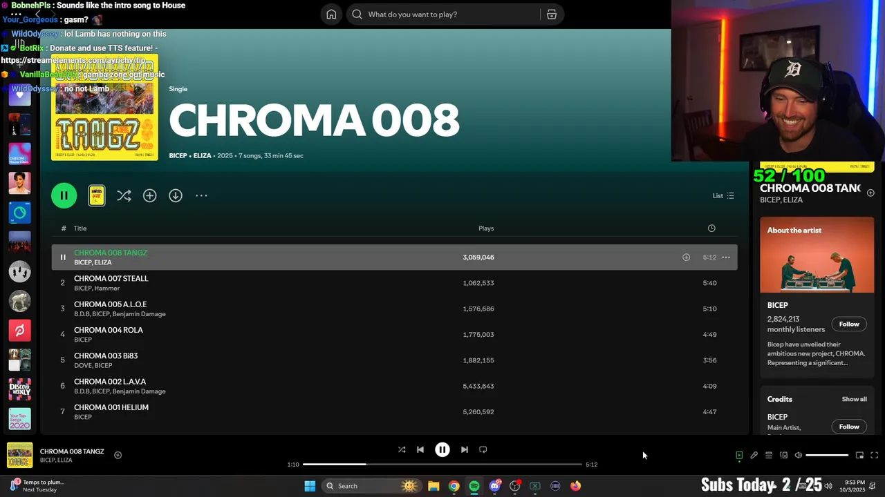885x497 pixels.
Task: Follow BICEP in the About the artist card
Action: 849,324
